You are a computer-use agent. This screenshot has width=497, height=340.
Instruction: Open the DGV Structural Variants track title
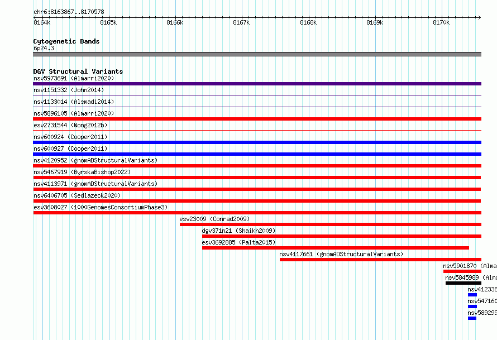pyautogui.click(x=78, y=71)
